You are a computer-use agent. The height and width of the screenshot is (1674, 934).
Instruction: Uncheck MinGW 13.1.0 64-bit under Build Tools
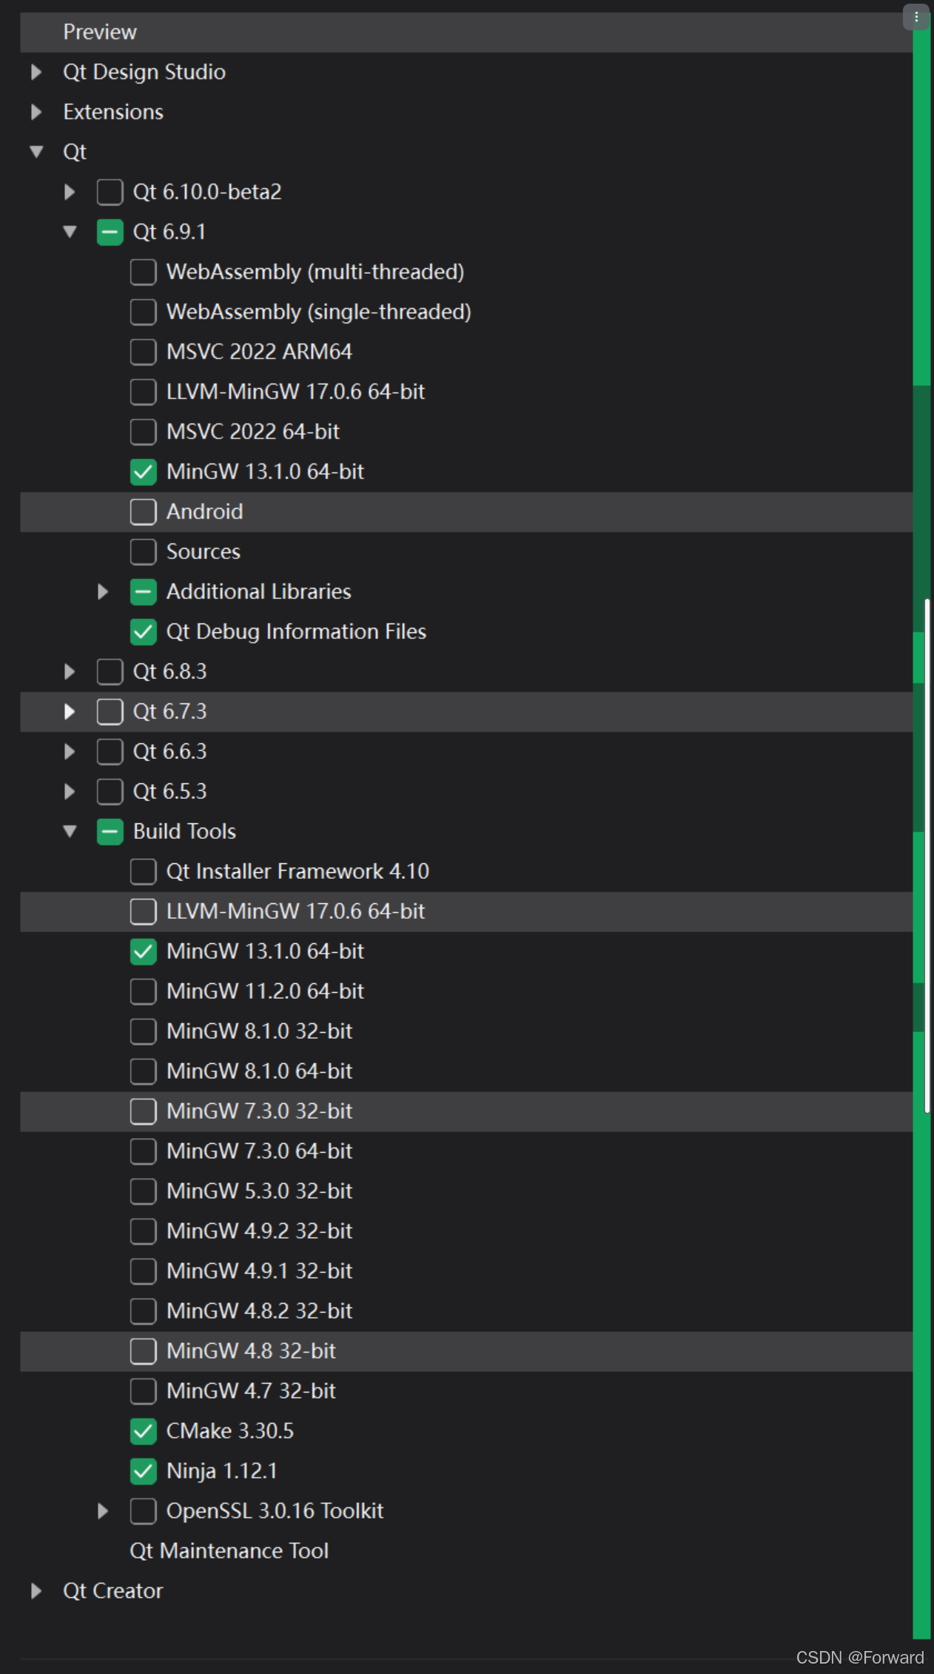pyautogui.click(x=143, y=951)
